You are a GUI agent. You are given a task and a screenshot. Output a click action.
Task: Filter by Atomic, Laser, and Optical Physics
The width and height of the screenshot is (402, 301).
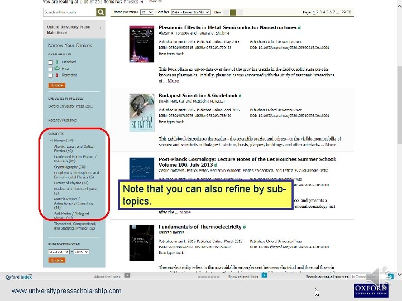point(74,149)
